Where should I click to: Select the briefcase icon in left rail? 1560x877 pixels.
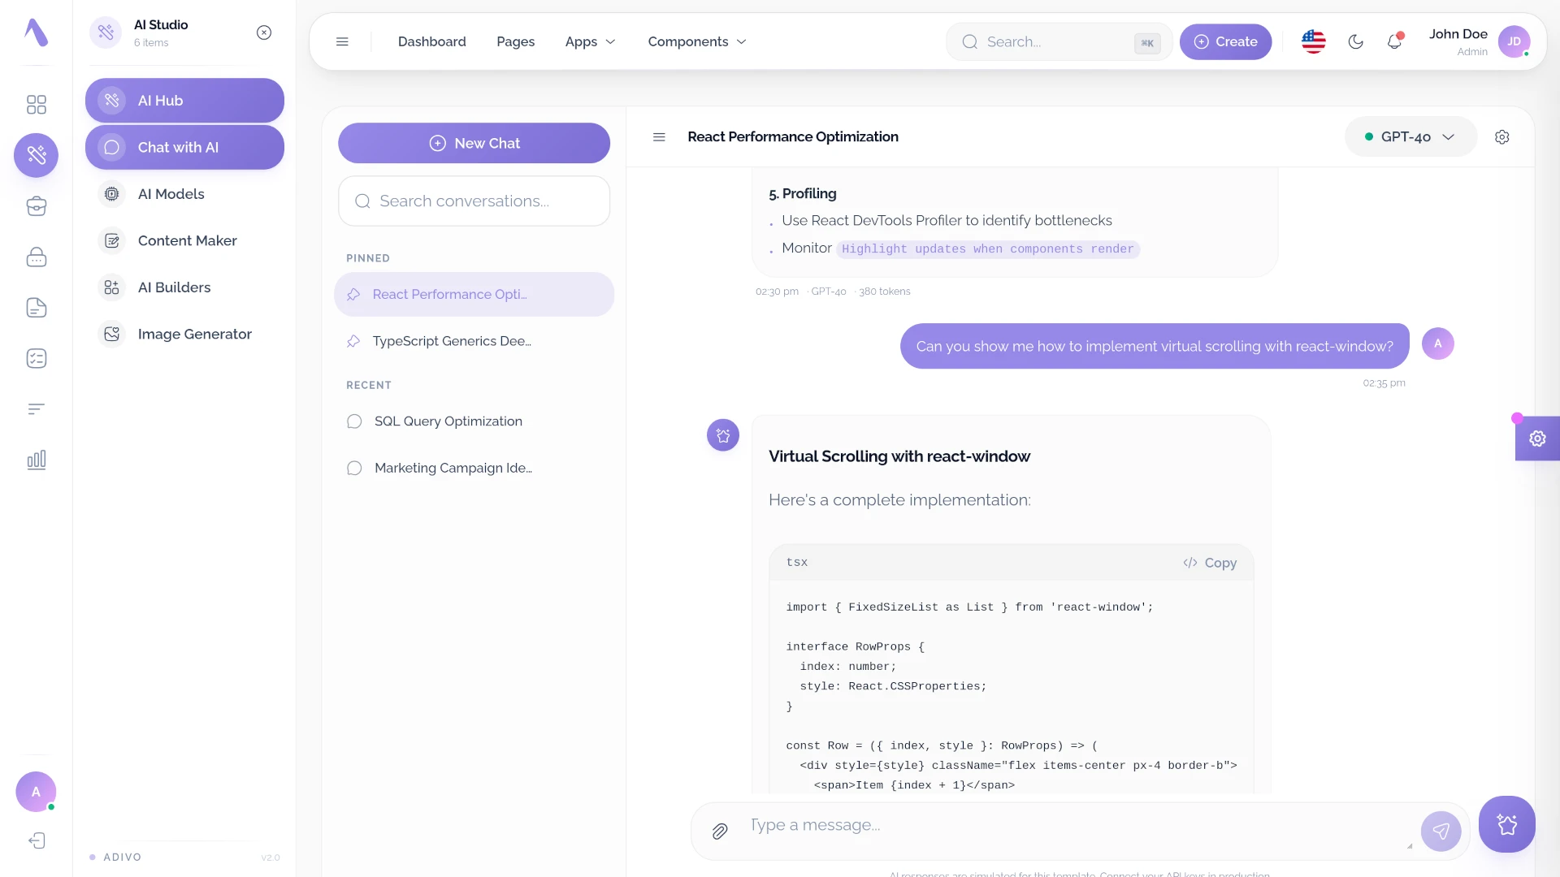coord(36,206)
